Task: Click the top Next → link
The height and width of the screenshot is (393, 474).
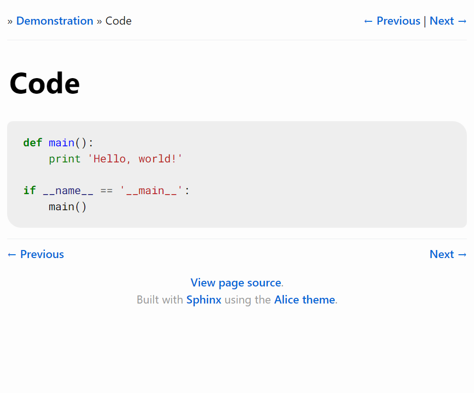Action: pos(448,21)
